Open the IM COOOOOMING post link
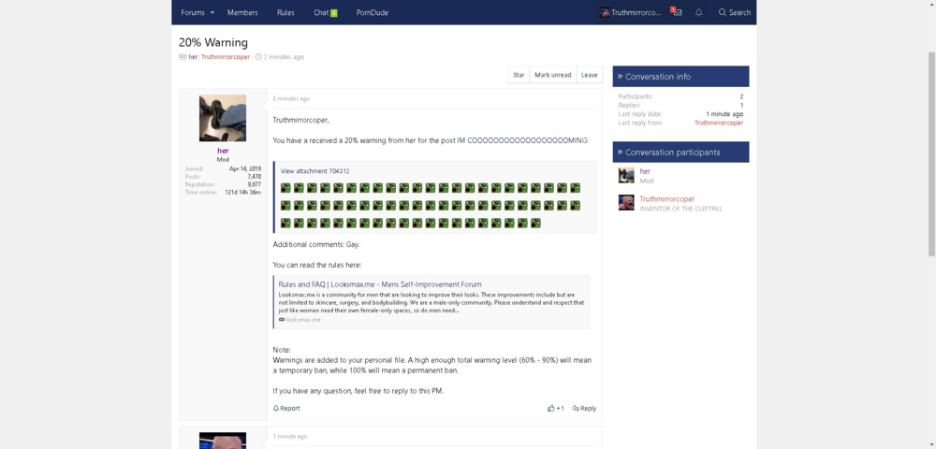Viewport: 936px width, 449px height. coord(522,140)
